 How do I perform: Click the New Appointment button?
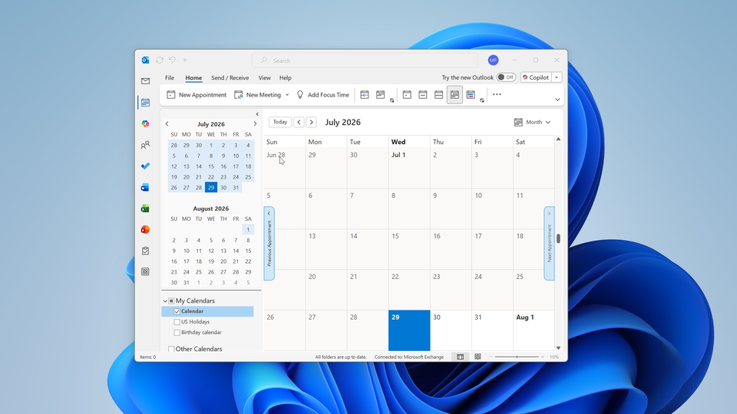pos(197,95)
